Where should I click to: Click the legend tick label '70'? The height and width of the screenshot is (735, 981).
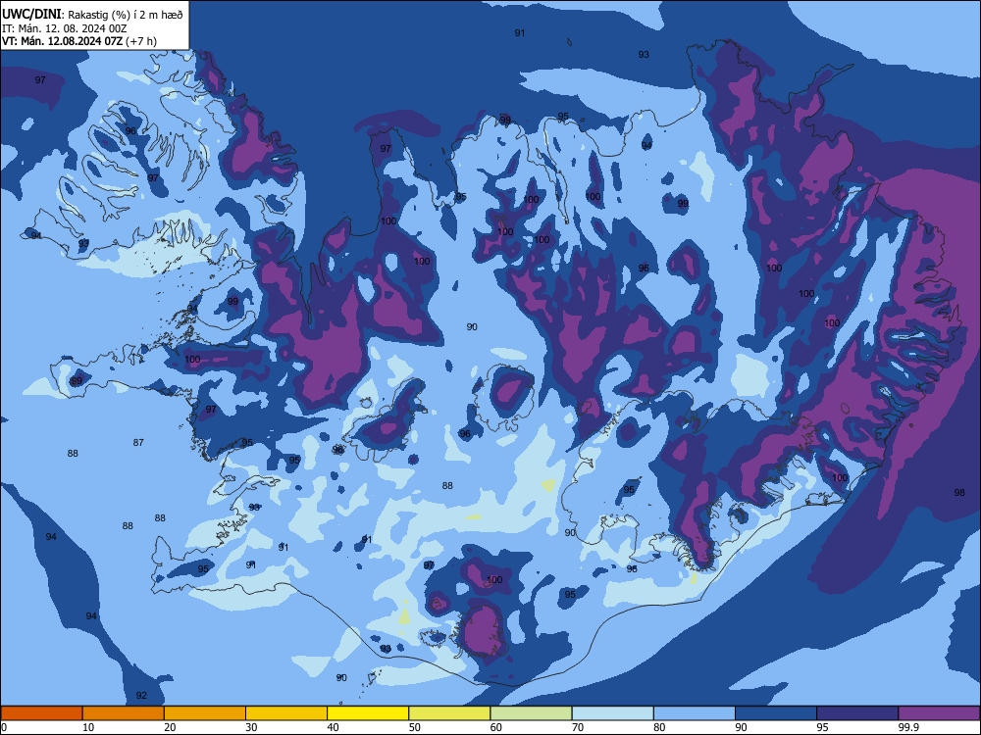[x=578, y=727]
